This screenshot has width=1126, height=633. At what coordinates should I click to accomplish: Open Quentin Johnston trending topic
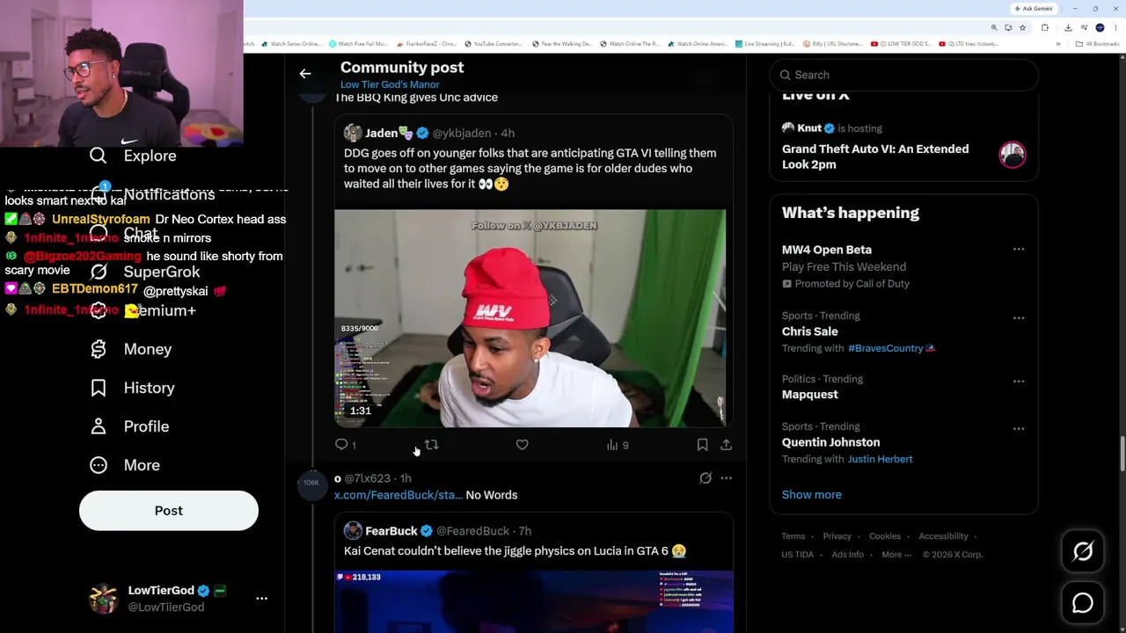click(830, 442)
